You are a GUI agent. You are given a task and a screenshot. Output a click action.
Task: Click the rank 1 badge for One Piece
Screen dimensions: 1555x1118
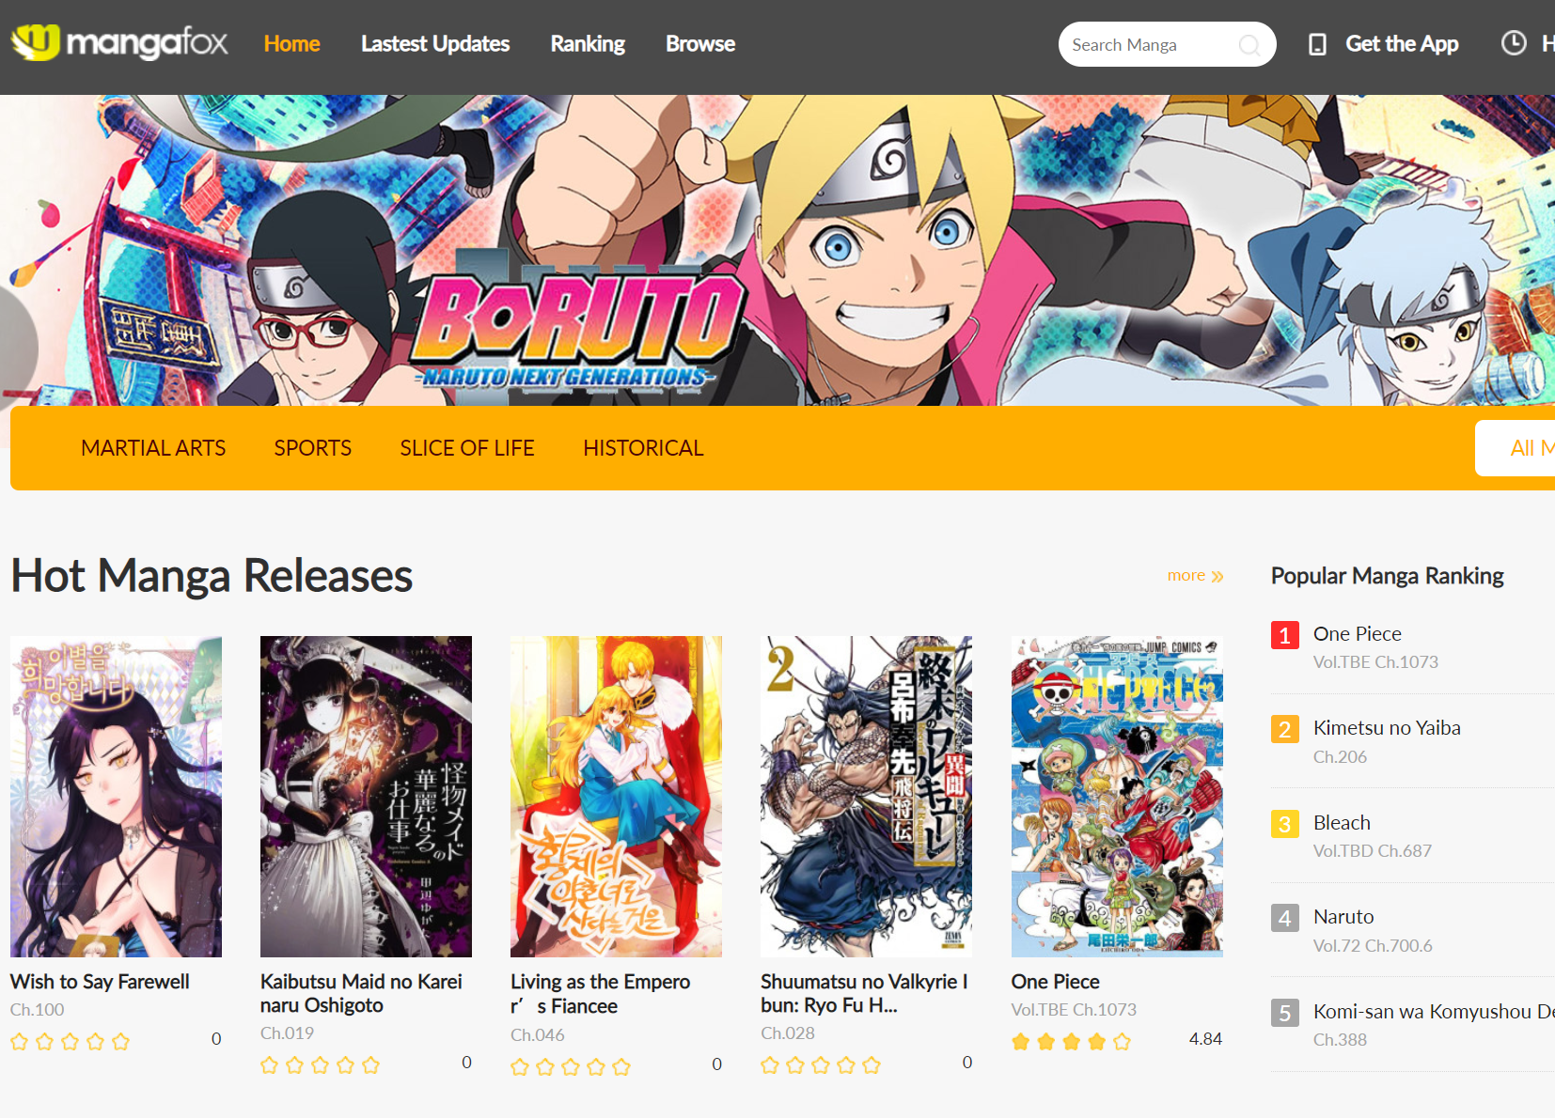coord(1284,635)
